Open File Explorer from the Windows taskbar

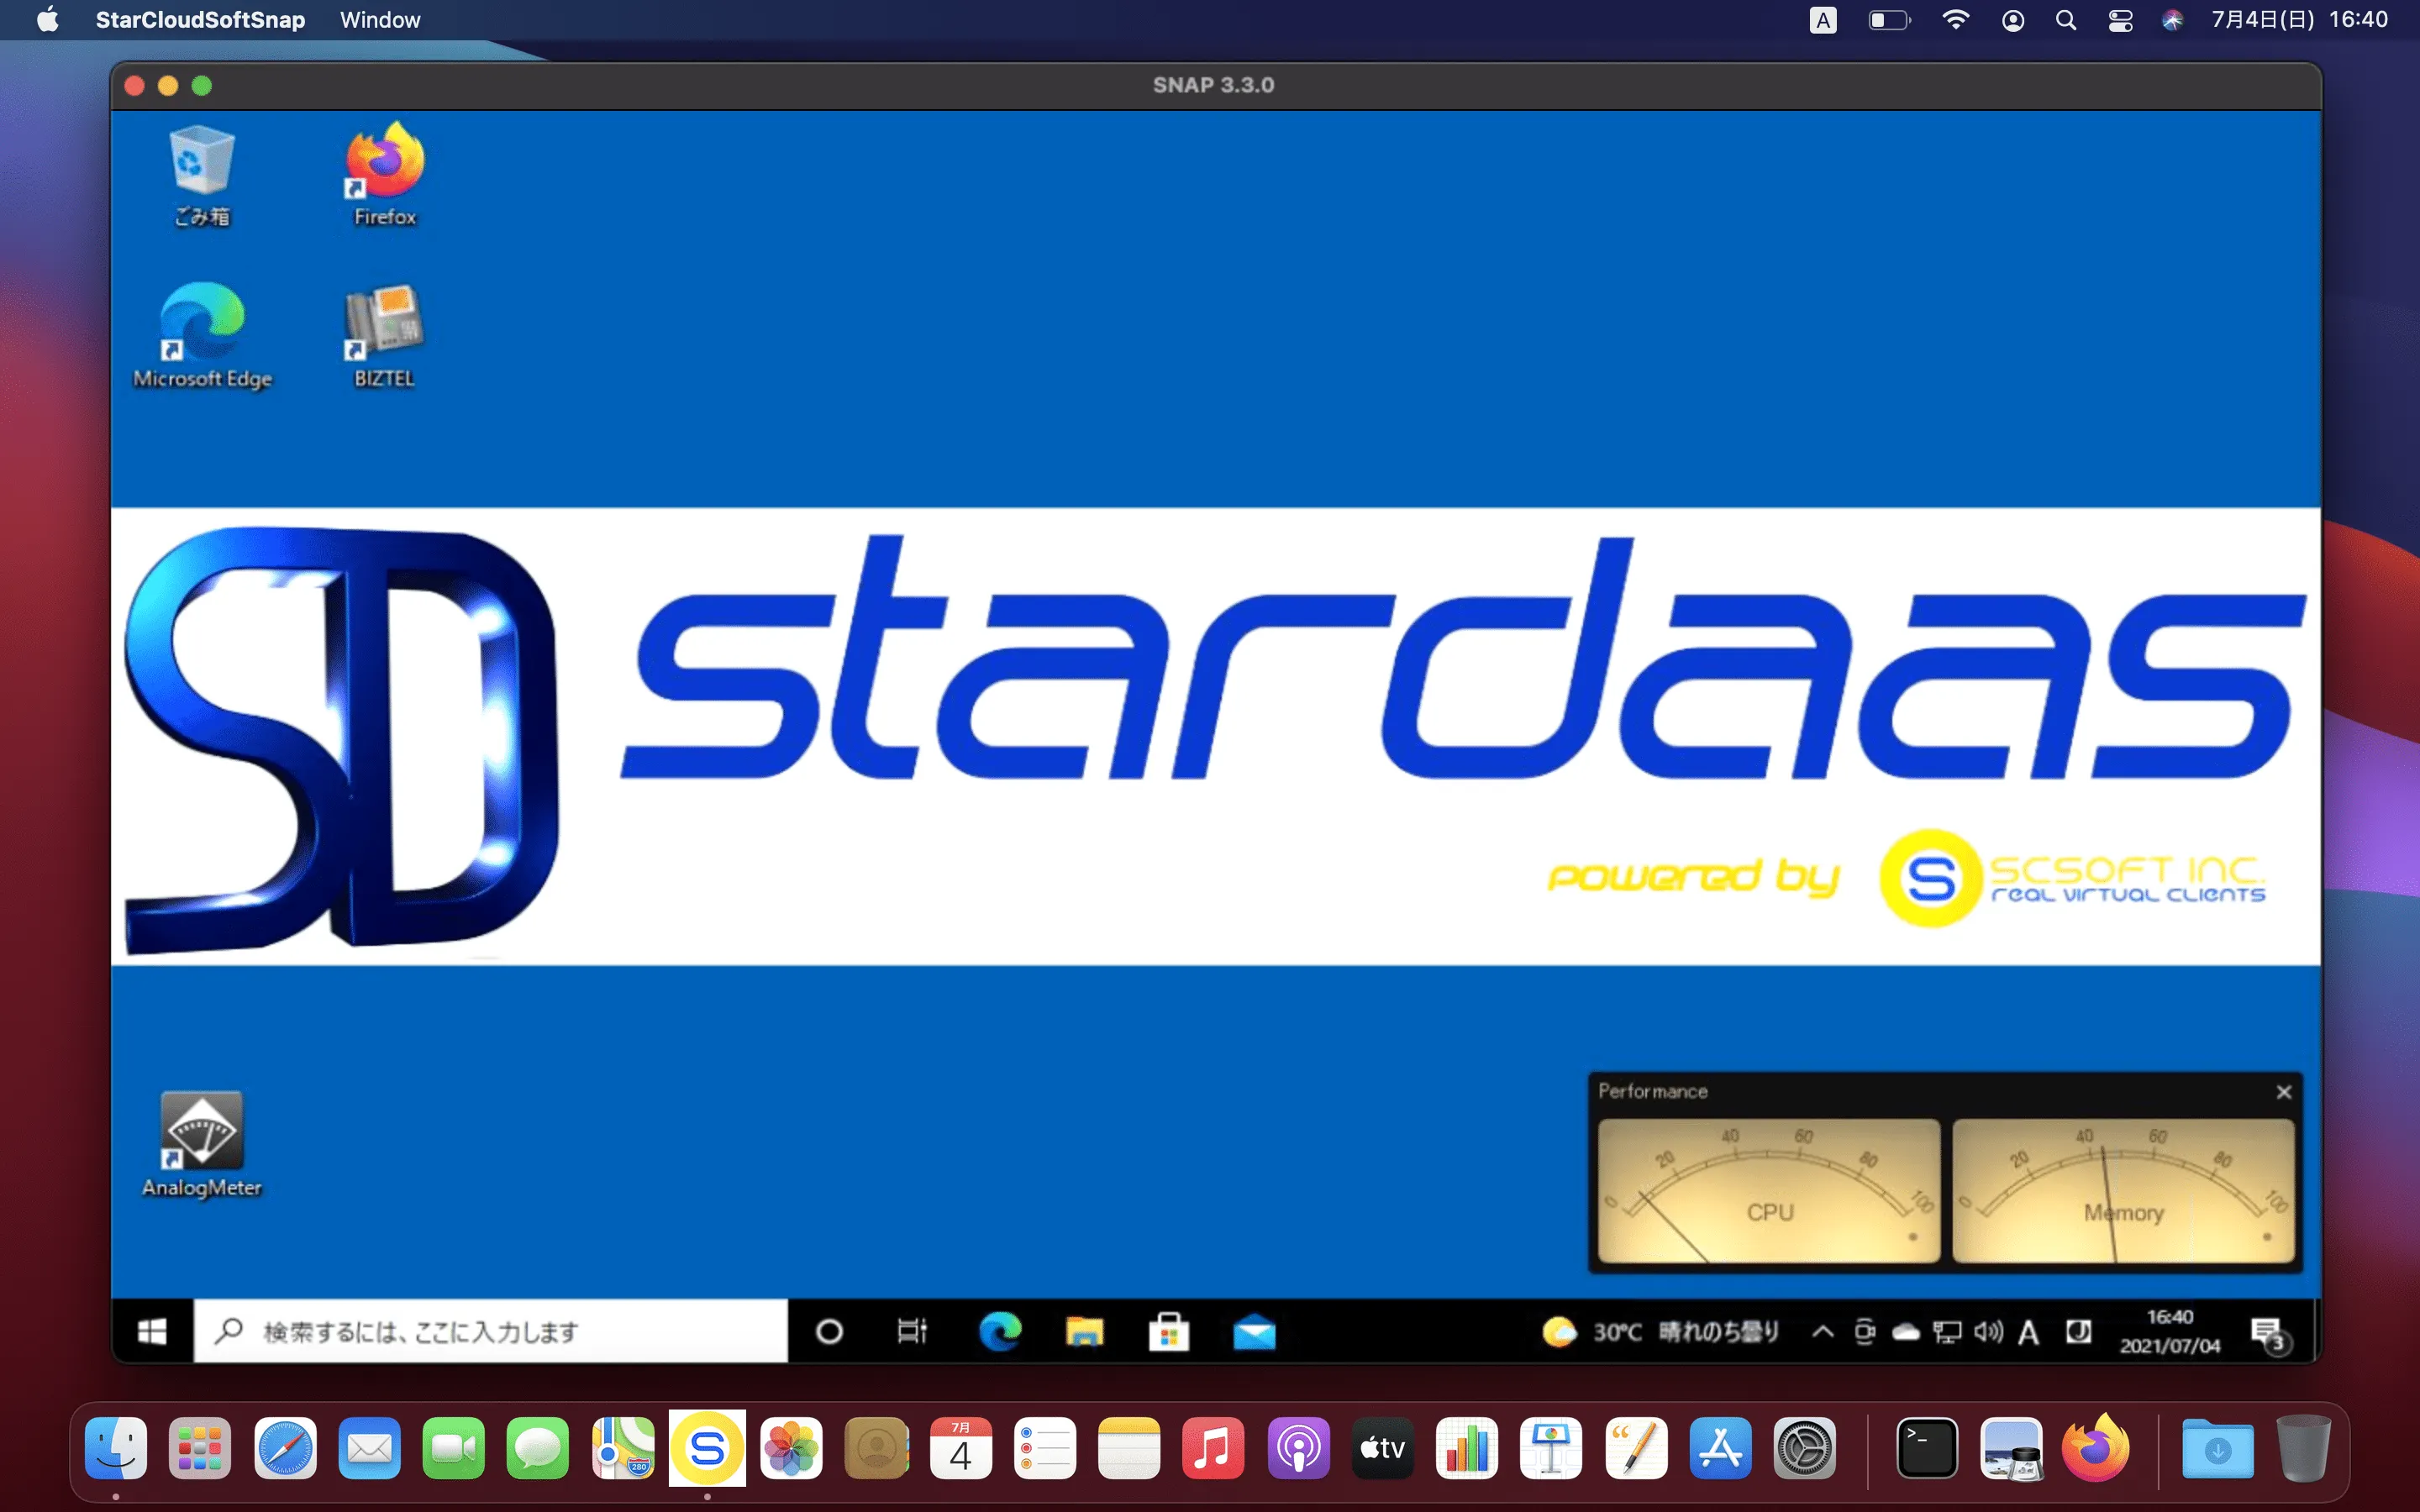(x=1084, y=1332)
